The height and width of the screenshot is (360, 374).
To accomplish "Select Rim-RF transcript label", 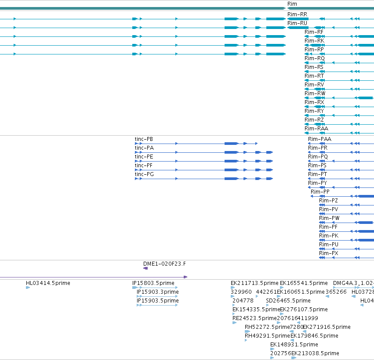I will 314,32.
